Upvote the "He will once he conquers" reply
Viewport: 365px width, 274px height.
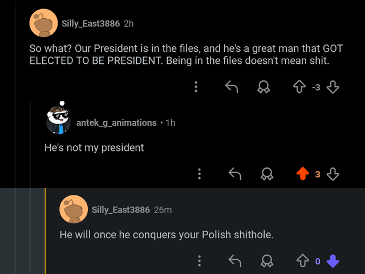click(x=301, y=261)
